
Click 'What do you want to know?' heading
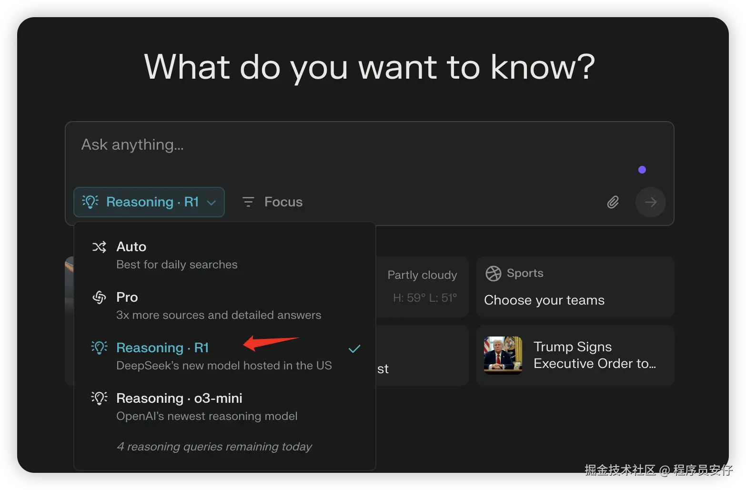370,67
